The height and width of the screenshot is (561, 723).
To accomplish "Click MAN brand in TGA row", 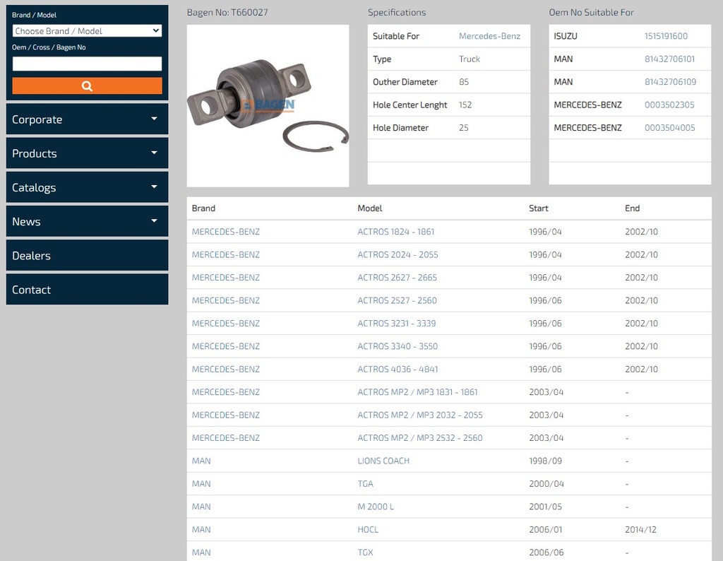I will click(201, 483).
